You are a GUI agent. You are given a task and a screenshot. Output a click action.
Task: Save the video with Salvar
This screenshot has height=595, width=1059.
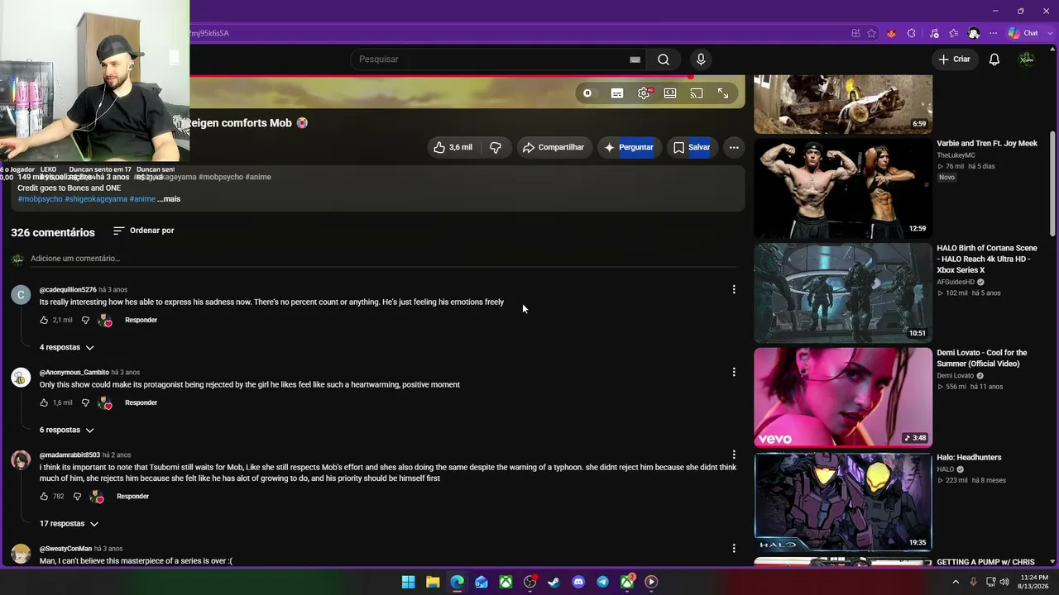pos(692,147)
